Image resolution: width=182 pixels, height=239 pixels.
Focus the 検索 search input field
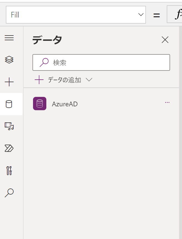tap(108, 62)
